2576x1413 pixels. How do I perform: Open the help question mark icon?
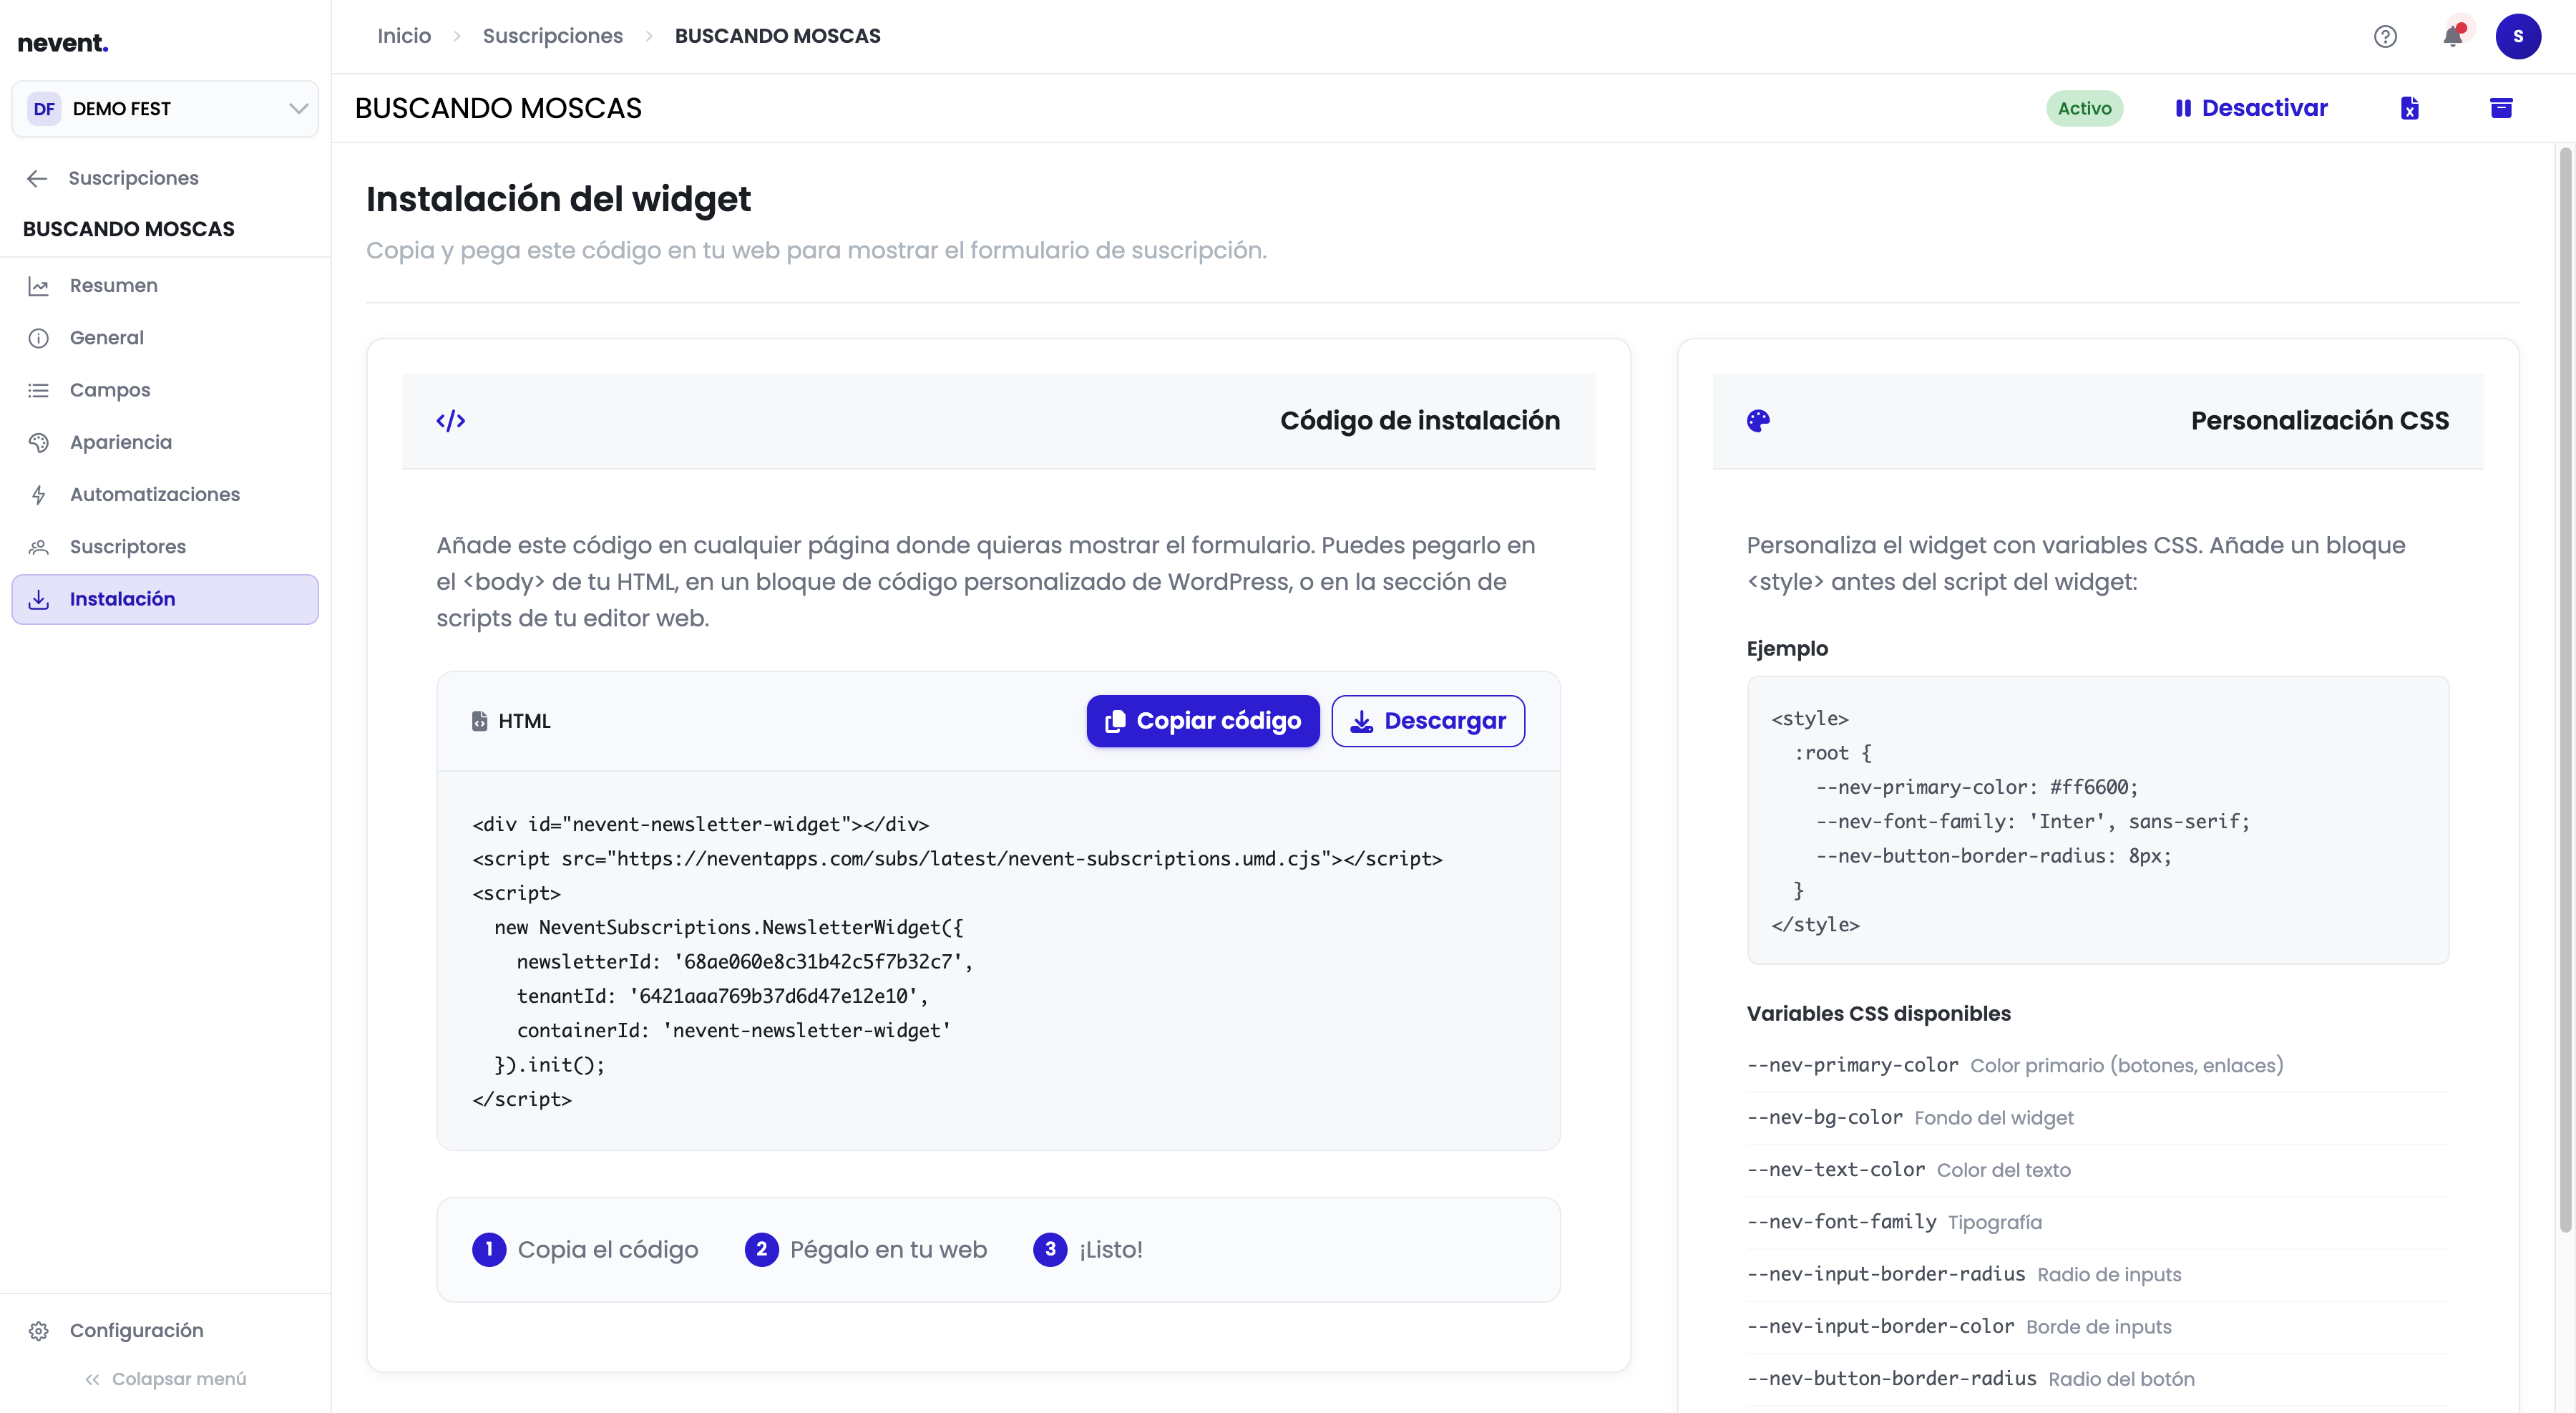click(2385, 37)
